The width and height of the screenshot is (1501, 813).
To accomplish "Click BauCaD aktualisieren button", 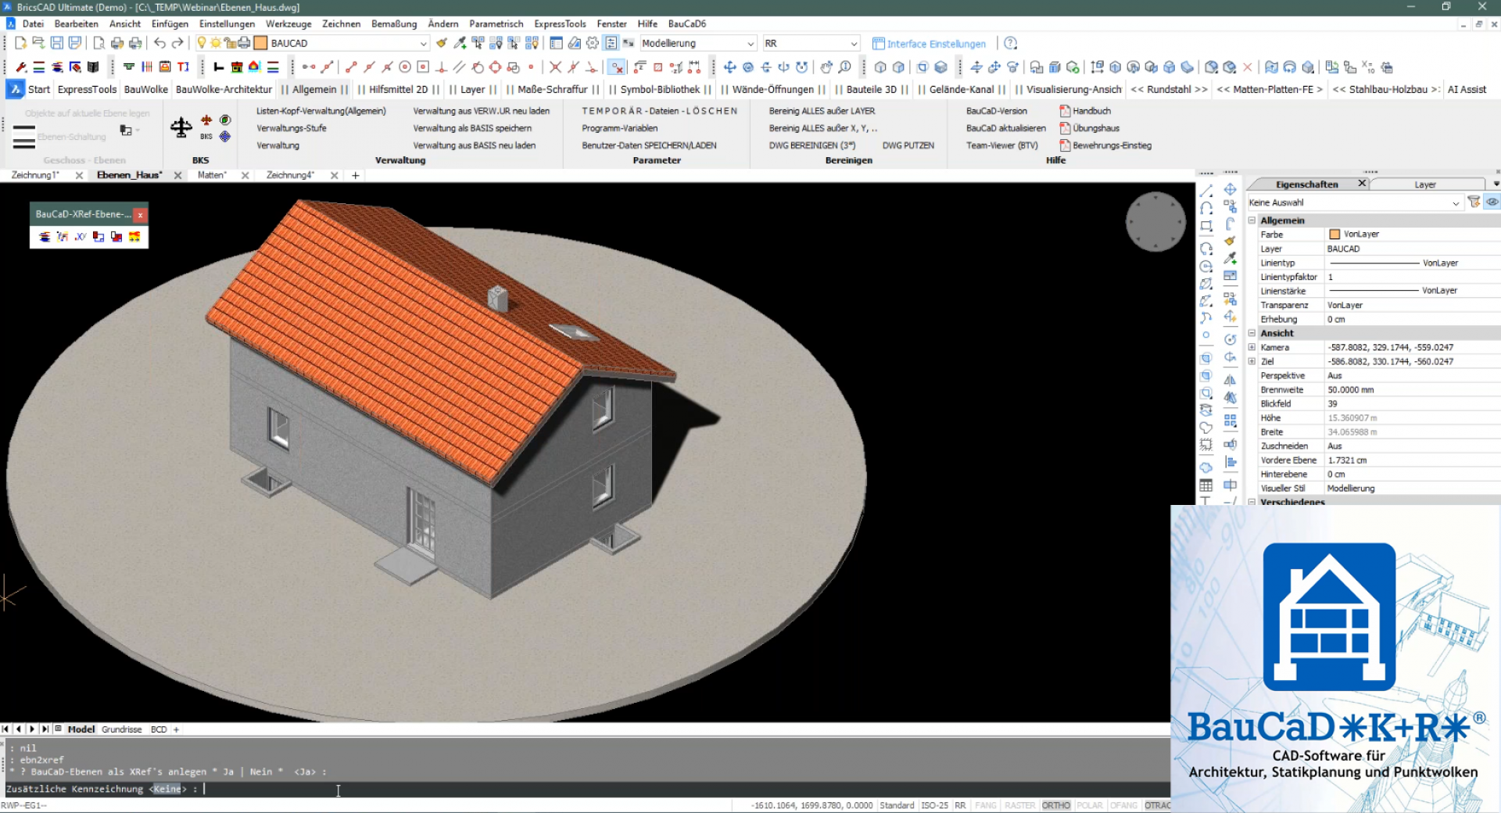I will tap(1005, 128).
